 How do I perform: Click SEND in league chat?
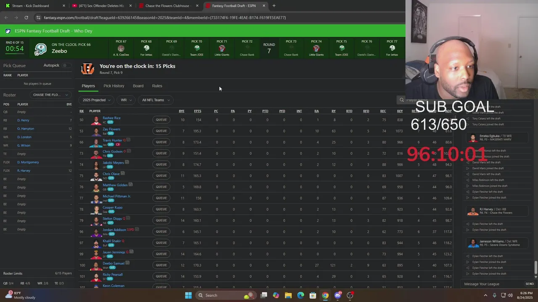pyautogui.click(x=530, y=284)
